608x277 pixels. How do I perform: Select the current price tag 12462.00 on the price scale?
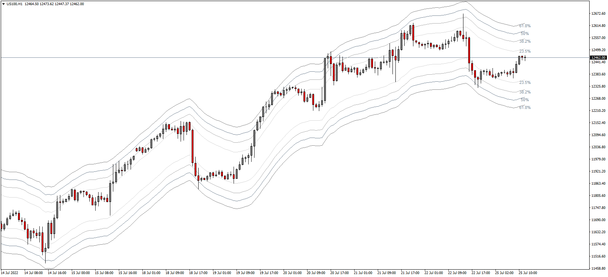click(x=598, y=58)
